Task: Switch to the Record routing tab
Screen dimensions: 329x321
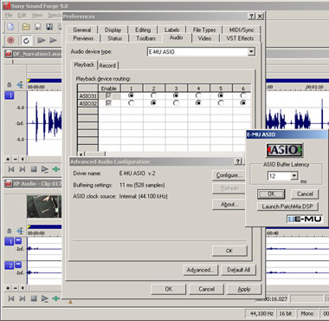Action: tap(107, 66)
